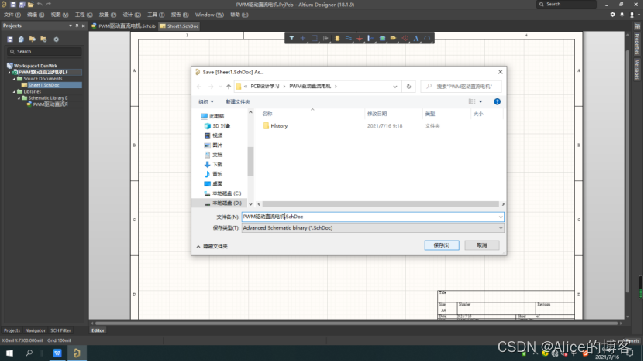The height and width of the screenshot is (362, 644).
Task: Click the search box in save dialog
Action: point(461,87)
